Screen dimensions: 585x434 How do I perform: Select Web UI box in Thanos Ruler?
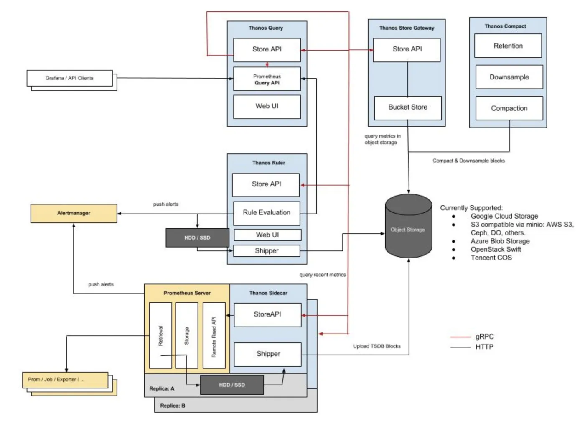click(x=267, y=235)
